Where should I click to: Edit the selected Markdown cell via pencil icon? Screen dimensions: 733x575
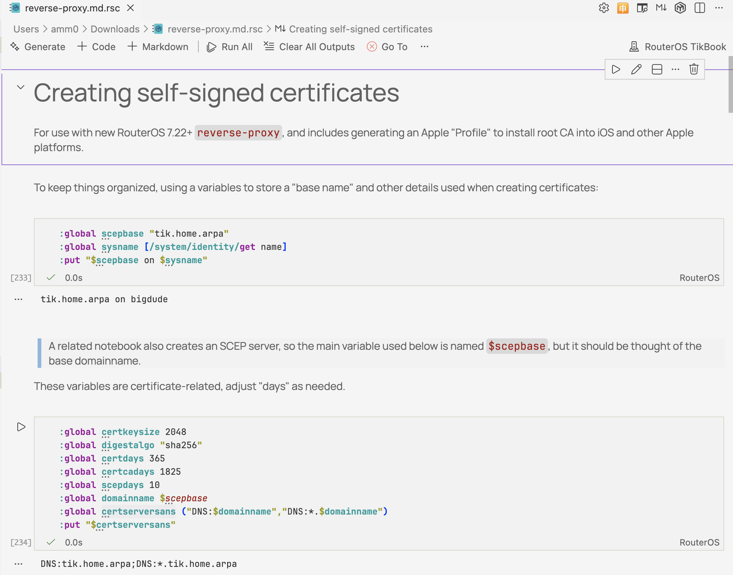(x=636, y=69)
